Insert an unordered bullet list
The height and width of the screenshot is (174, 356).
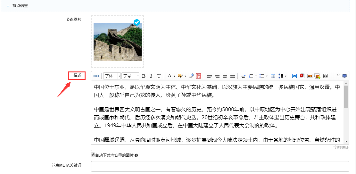pos(262,76)
